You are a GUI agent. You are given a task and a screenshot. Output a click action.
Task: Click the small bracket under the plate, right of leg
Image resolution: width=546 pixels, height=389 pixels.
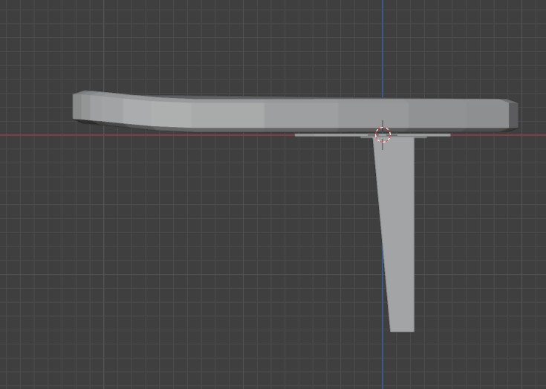pos(420,137)
